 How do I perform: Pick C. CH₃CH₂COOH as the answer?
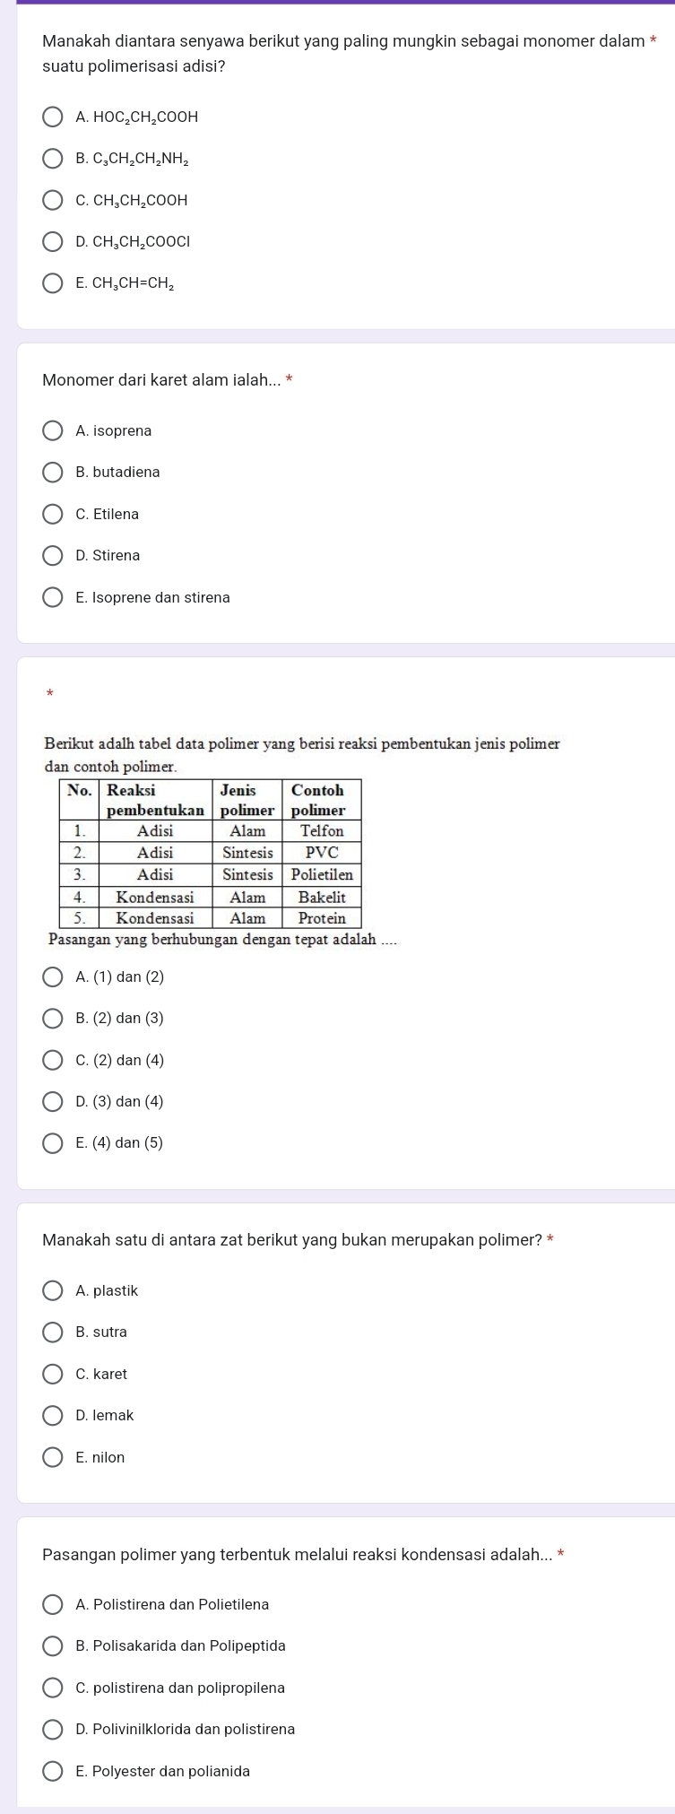[54, 200]
